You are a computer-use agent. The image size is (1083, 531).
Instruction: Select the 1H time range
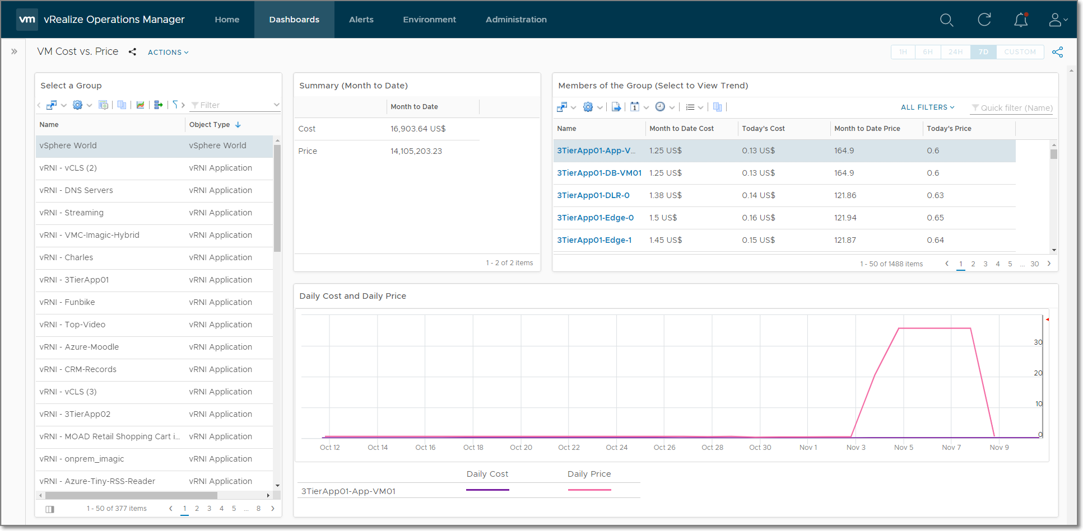click(903, 52)
